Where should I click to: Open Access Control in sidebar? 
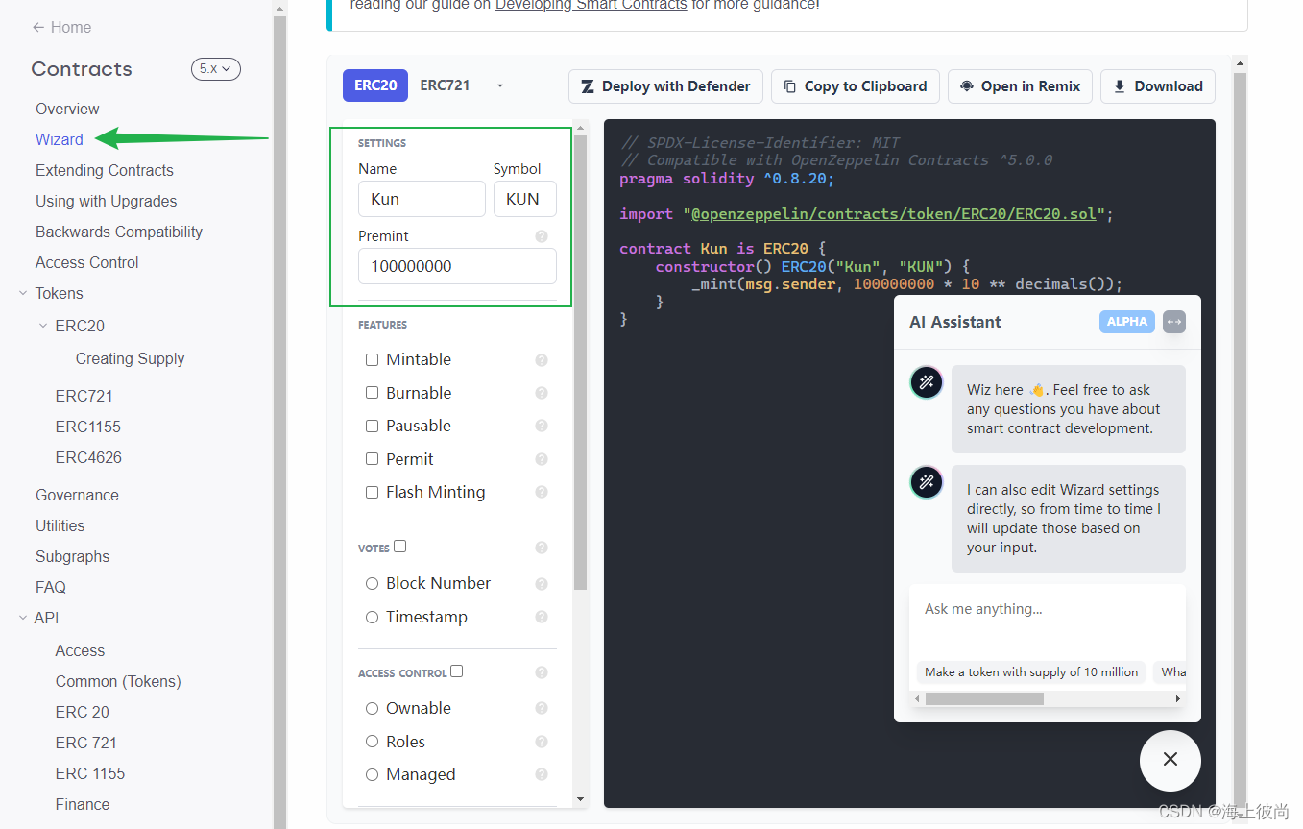tap(87, 262)
